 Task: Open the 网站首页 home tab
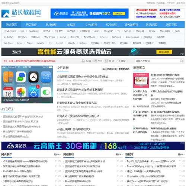[x=11, y=25]
